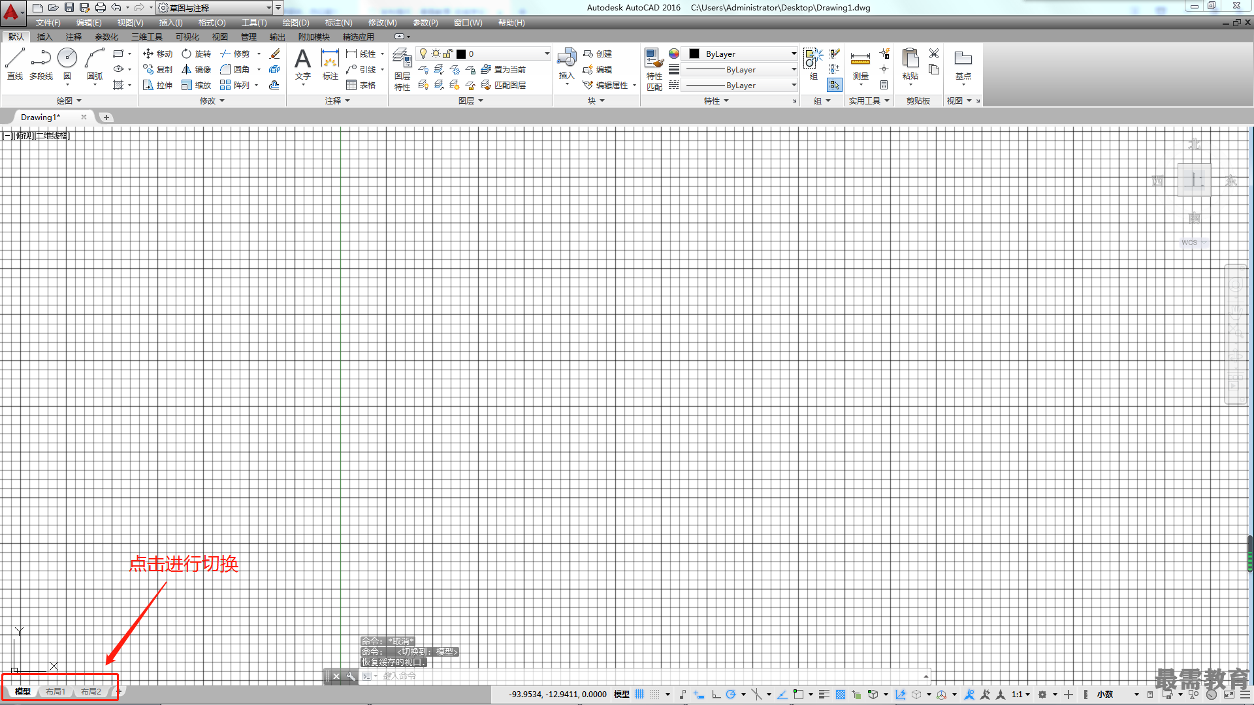Select the 文字 (Text) tool
The width and height of the screenshot is (1254, 705).
click(302, 64)
